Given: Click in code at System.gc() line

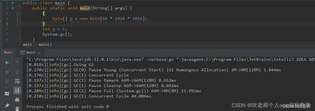Looking at the screenshot, I should pyautogui.click(x=57, y=35).
